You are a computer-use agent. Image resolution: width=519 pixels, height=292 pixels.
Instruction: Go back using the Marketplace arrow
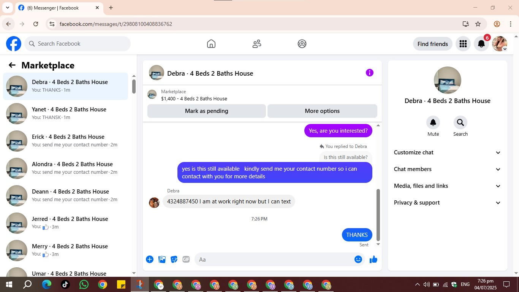[x=12, y=65]
